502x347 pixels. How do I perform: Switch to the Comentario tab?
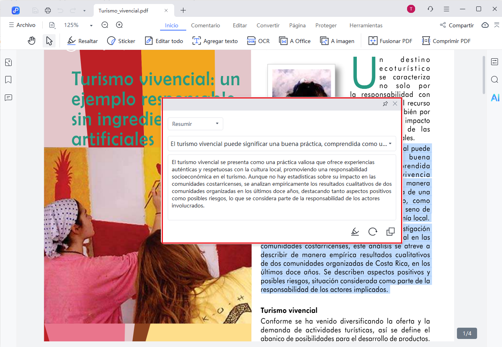[x=206, y=25]
